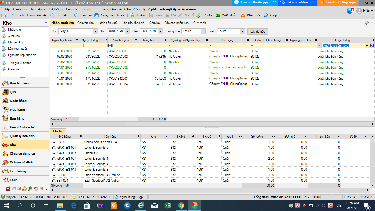Image resolution: width=375 pixels, height=211 pixels.
Task: Click the settings gear icon at top right
Action: click(x=366, y=23)
